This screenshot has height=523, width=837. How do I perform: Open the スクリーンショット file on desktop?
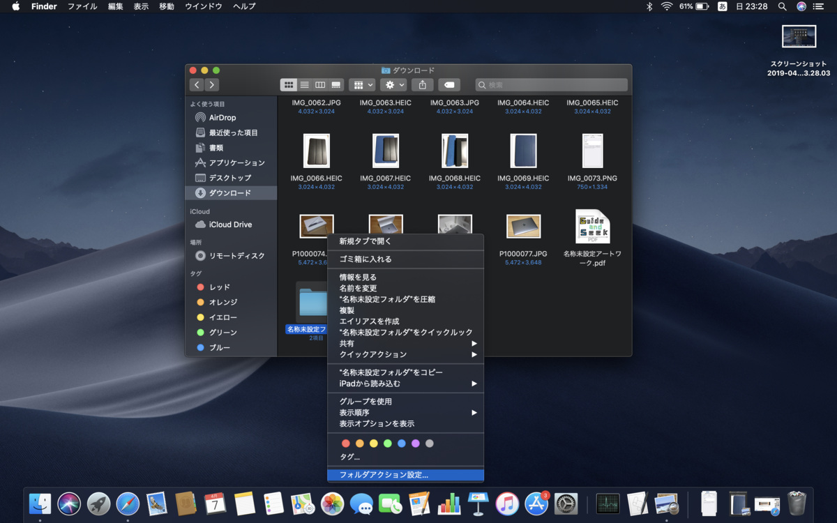point(799,36)
